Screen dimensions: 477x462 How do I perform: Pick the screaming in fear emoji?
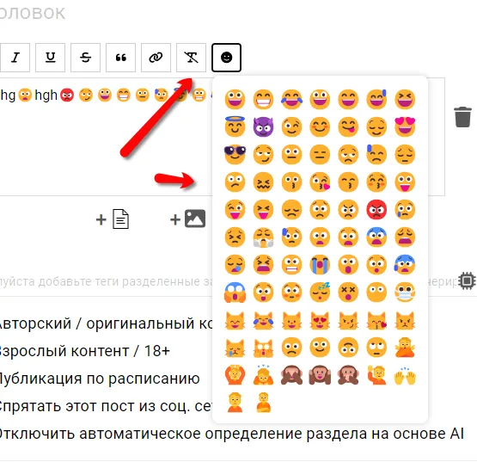[235, 292]
